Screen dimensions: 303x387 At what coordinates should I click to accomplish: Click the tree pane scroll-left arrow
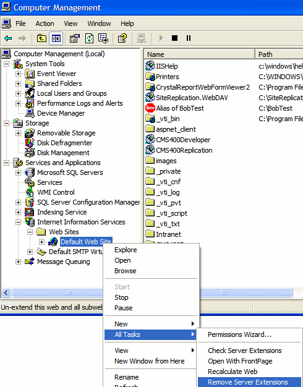pos(6,292)
